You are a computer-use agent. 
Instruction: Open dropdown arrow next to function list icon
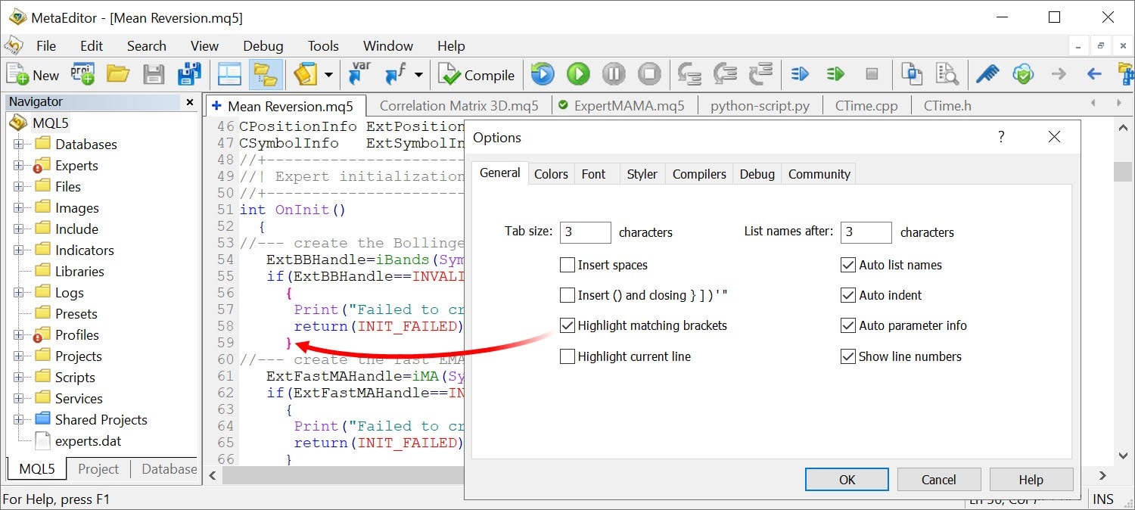418,74
